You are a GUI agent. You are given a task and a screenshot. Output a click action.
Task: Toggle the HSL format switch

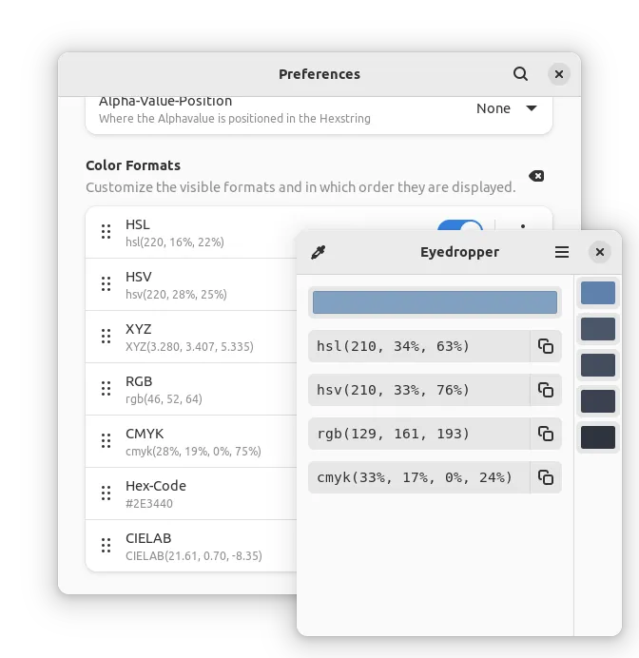pyautogui.click(x=460, y=225)
